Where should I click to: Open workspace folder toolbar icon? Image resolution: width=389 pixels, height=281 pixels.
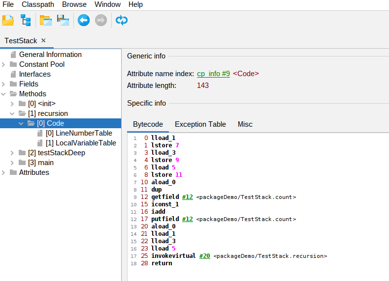tap(46, 20)
